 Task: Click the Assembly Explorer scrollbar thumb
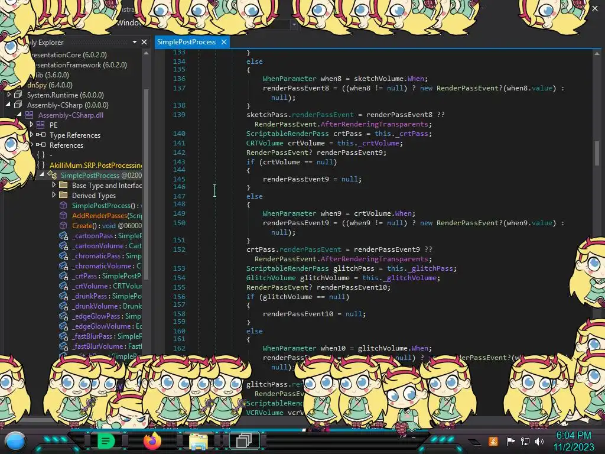tap(147, 184)
